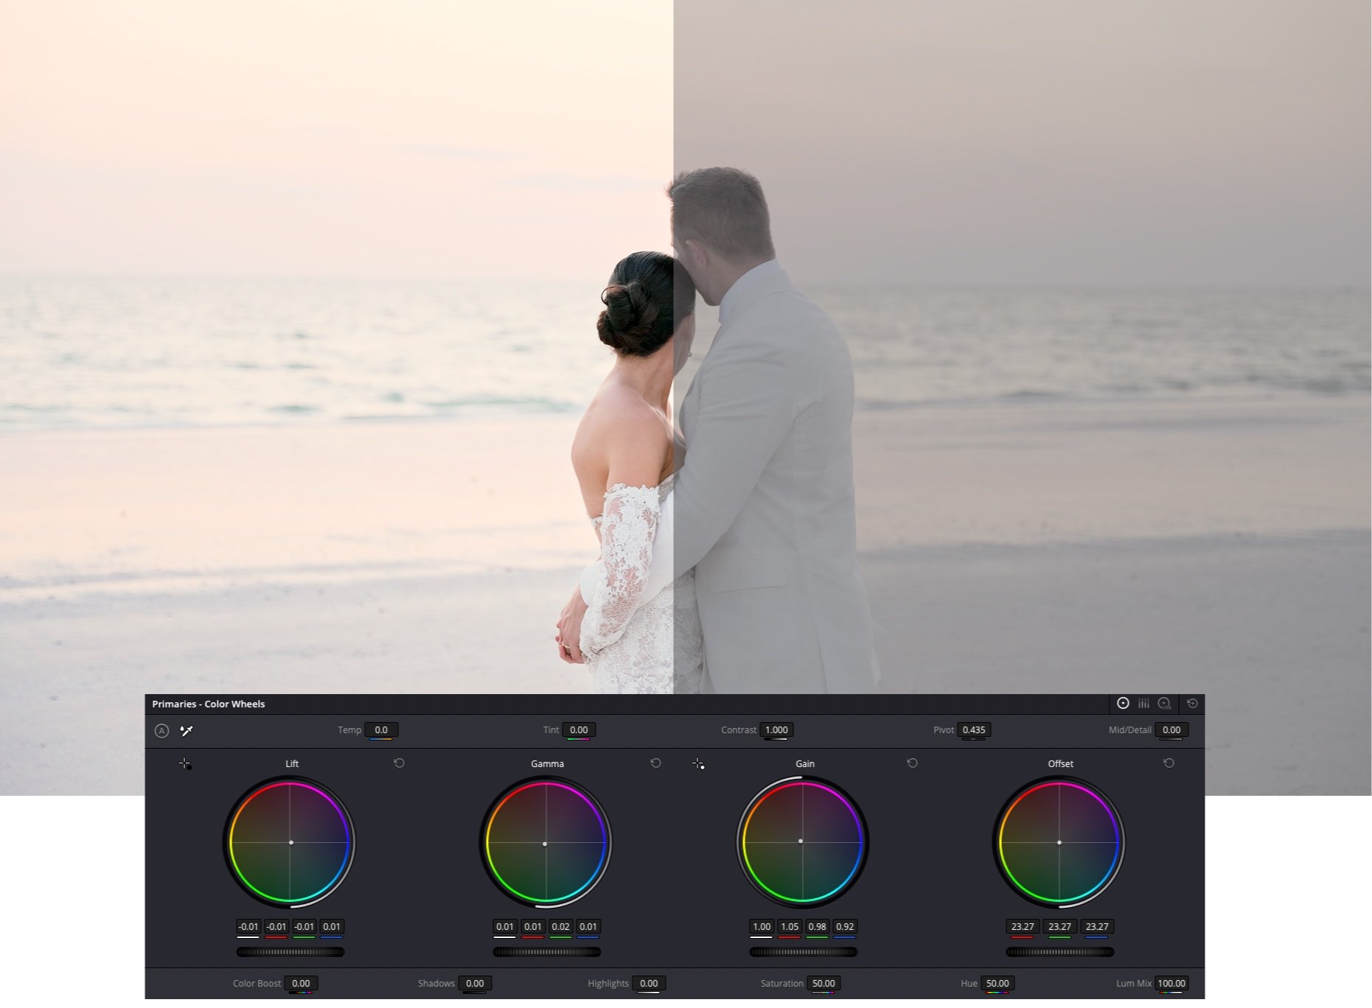
Task: Reset the Gamma wheel
Action: (x=655, y=763)
